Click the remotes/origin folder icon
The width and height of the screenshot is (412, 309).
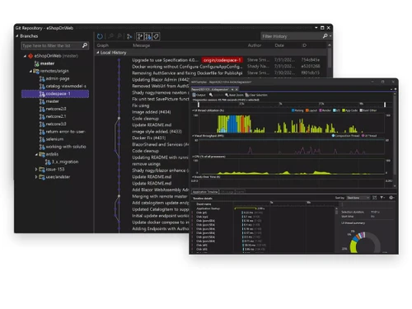(x=36, y=71)
